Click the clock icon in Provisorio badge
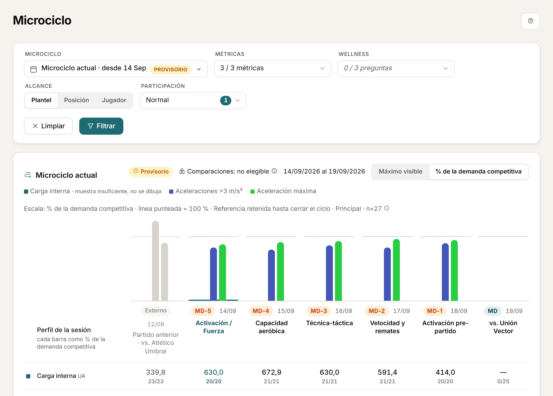The height and width of the screenshot is (396, 553). [136, 171]
